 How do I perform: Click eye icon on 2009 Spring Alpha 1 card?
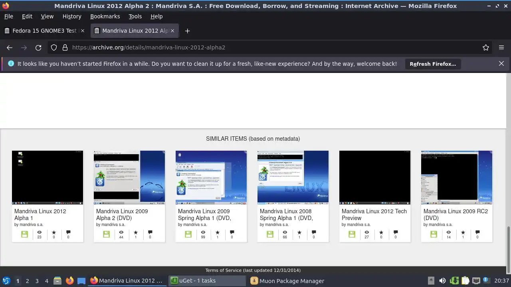pos(203,232)
